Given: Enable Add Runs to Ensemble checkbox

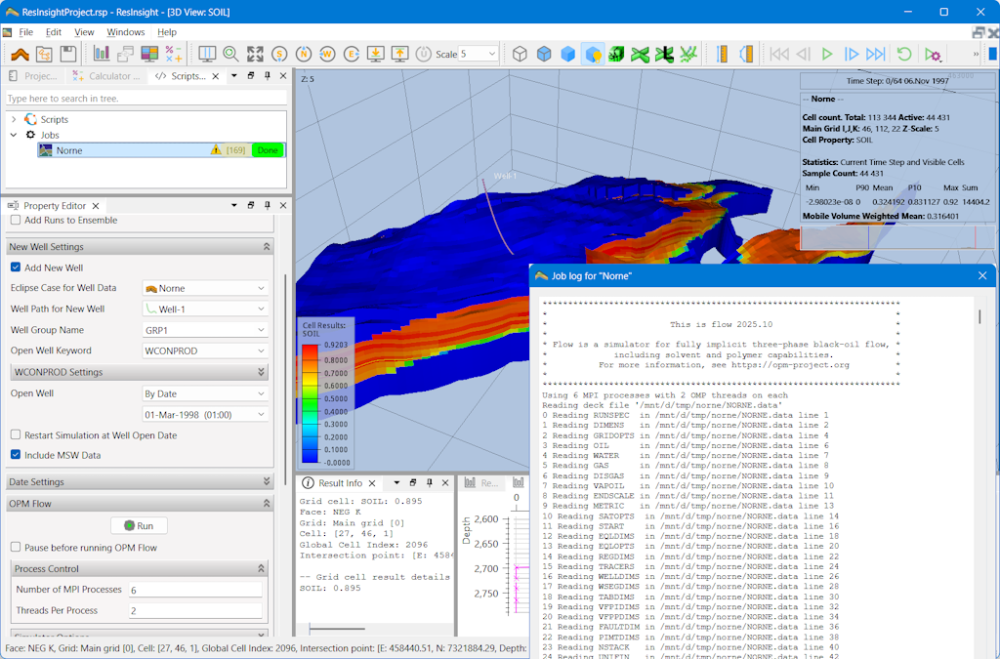Looking at the screenshot, I should (16, 221).
